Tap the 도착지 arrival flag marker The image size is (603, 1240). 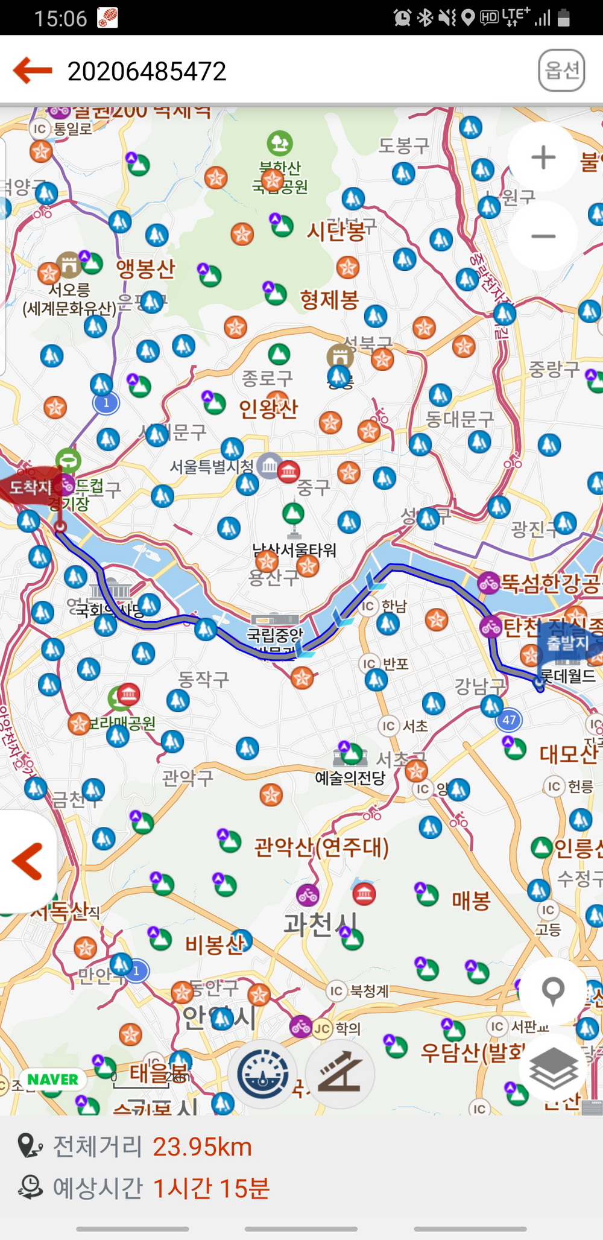pyautogui.click(x=29, y=486)
